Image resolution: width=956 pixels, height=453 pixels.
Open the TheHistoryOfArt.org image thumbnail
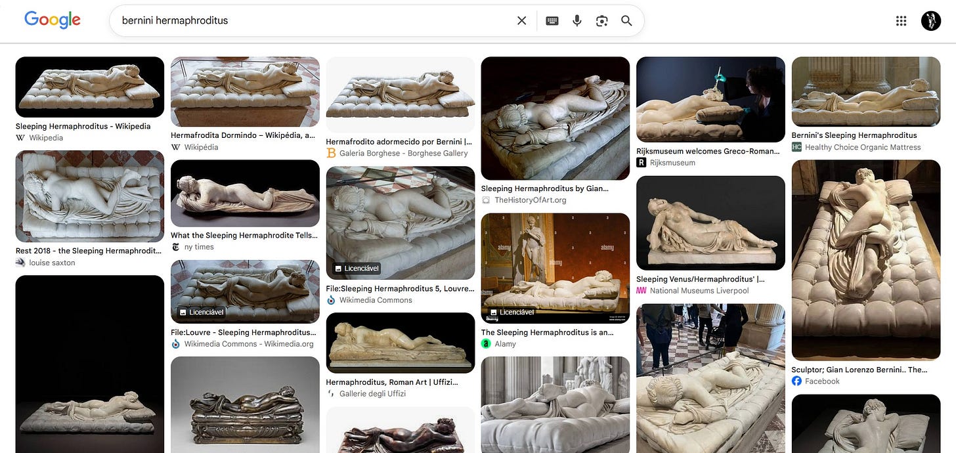(555, 118)
